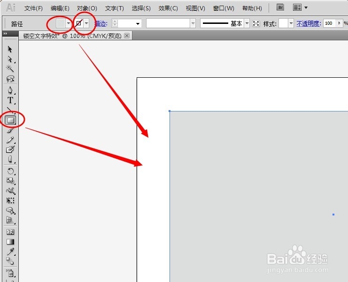The width and height of the screenshot is (348, 282).
Task: Open the fill color dropdown arrow
Action: click(69, 23)
